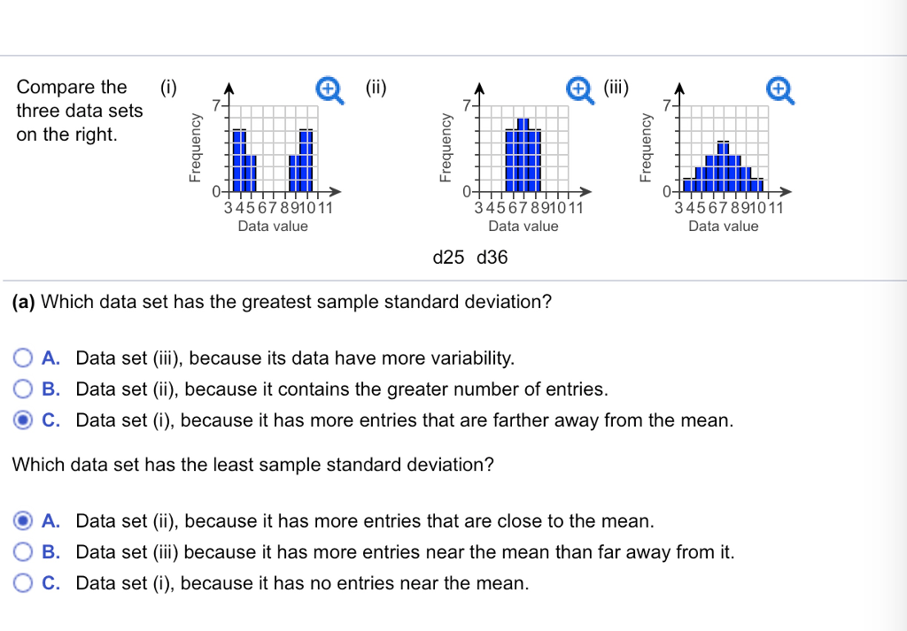Screen dimensions: 907x631
Task: Zoom into data set (i) histogram
Action: [329, 88]
